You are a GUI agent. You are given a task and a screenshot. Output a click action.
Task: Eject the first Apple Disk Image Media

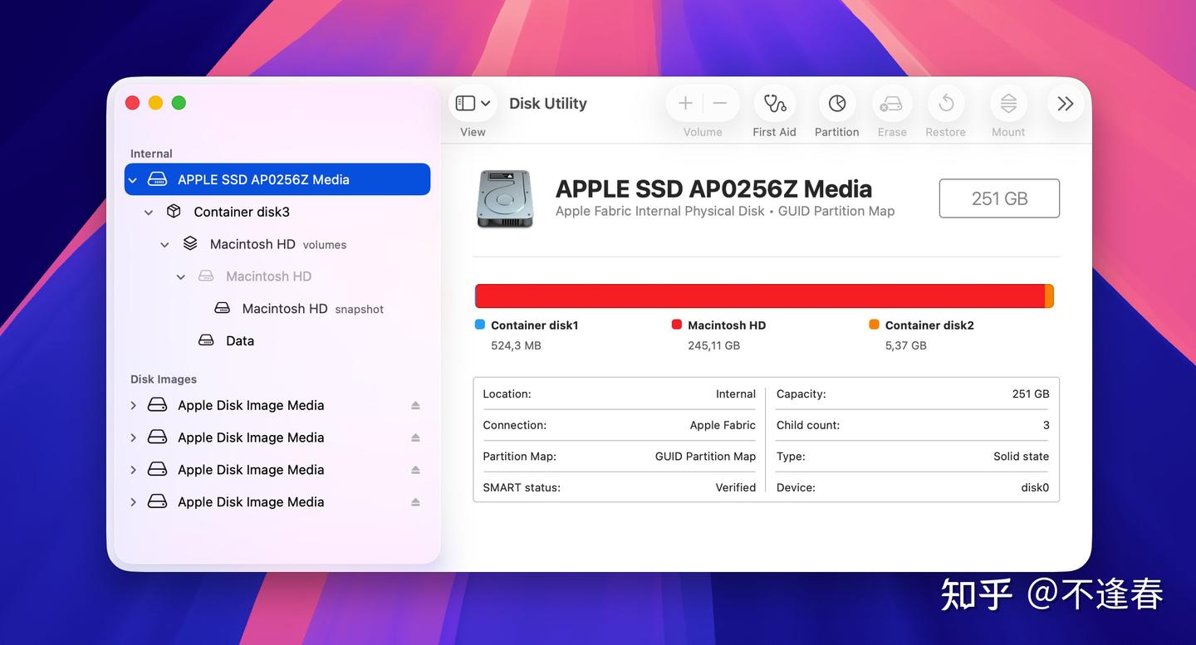(415, 405)
